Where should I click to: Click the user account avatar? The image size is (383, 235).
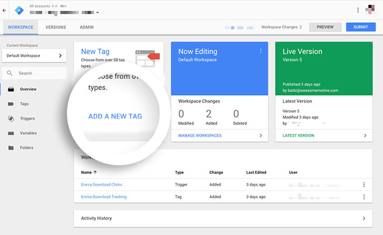click(x=370, y=9)
